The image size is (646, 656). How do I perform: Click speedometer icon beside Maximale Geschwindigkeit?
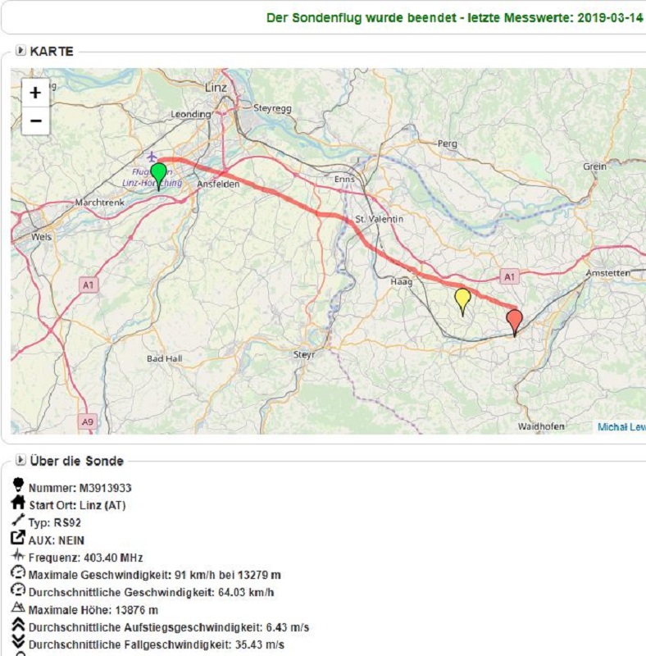18,572
